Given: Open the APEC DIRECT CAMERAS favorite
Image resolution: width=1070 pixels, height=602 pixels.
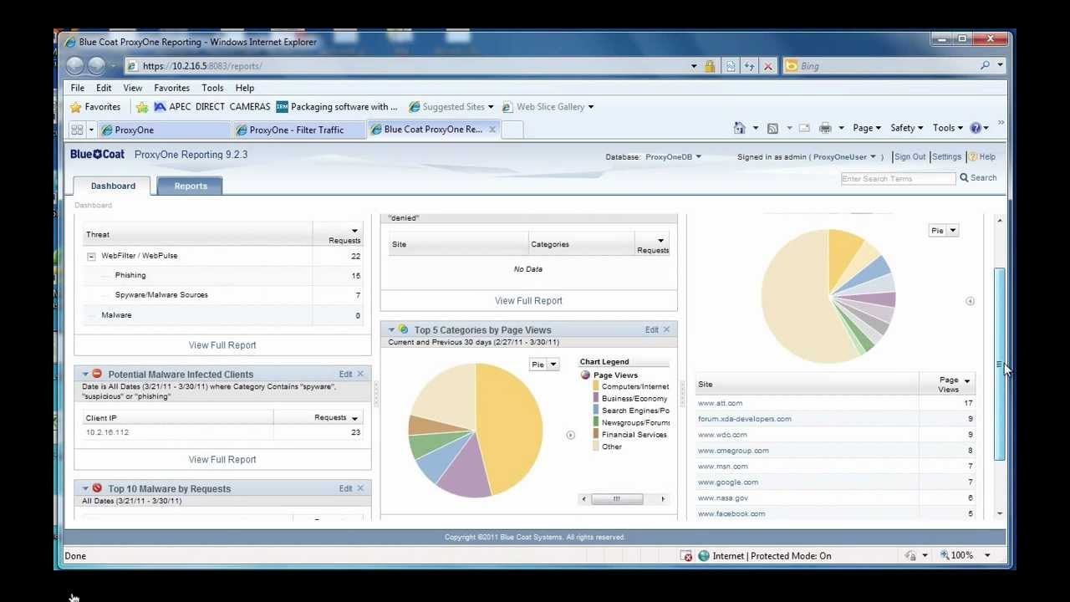Looking at the screenshot, I should (211, 107).
